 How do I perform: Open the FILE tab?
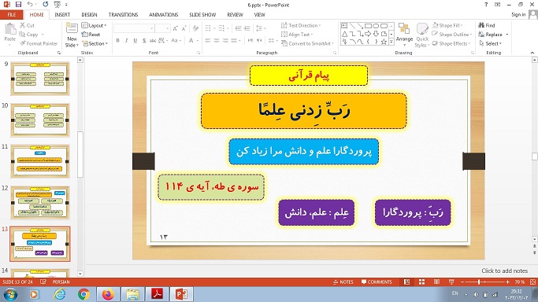(x=12, y=15)
